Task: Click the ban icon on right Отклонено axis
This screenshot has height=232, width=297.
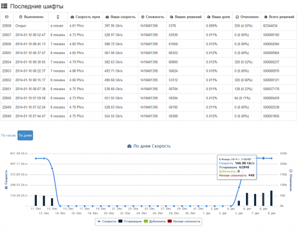Action: point(290,171)
